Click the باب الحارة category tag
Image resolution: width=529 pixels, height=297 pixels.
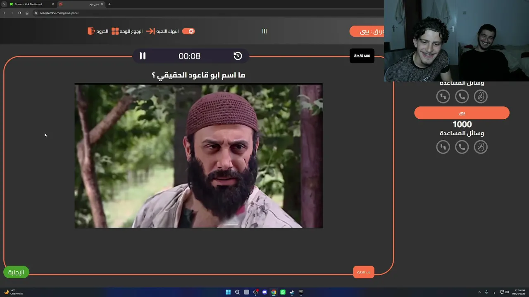364,272
